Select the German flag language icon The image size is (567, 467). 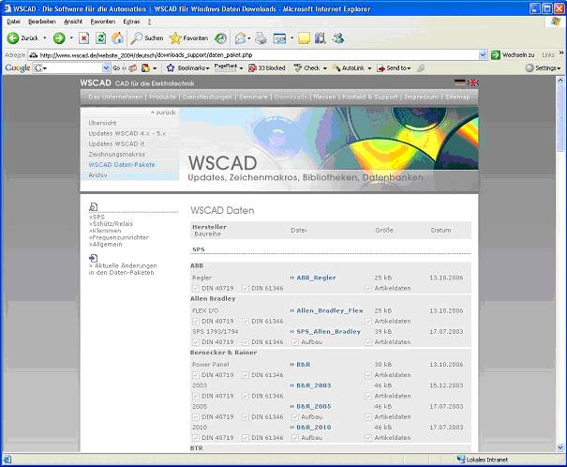pos(459,83)
